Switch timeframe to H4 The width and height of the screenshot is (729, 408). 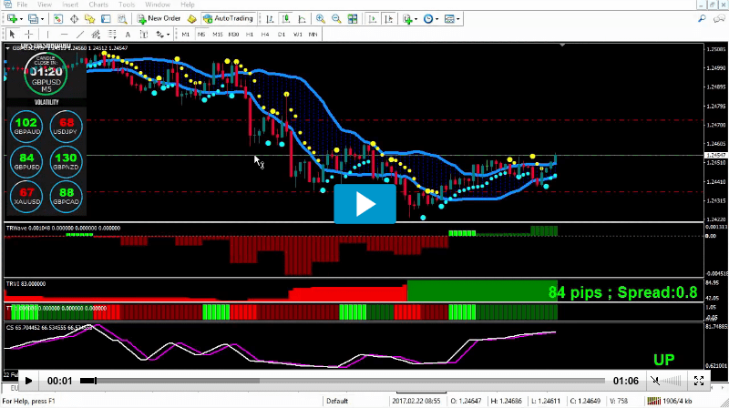point(265,34)
